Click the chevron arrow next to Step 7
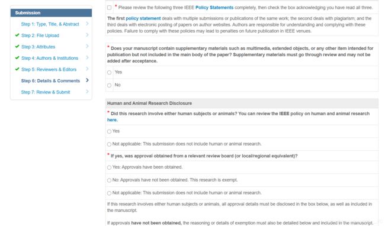Image resolution: width=385 pixels, height=226 pixels. click(87, 92)
